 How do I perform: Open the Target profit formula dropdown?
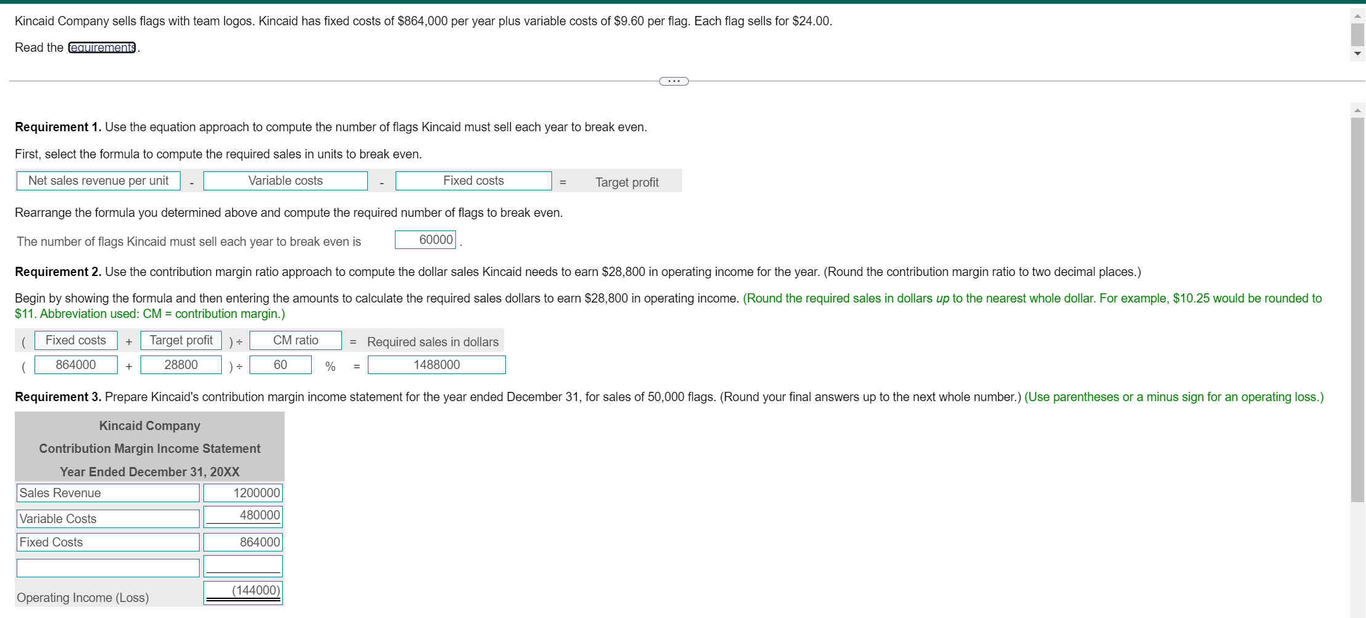(x=181, y=340)
